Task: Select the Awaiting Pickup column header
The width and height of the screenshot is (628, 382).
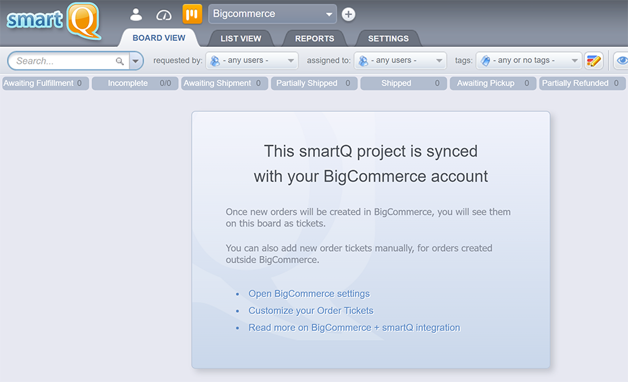Action: [493, 83]
